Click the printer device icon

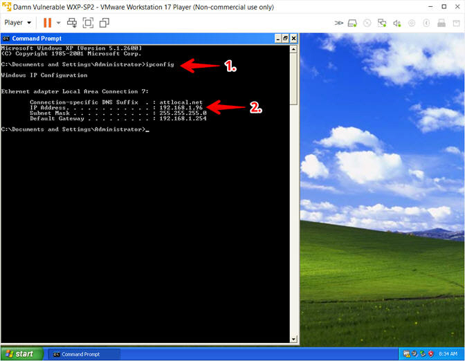[441, 23]
